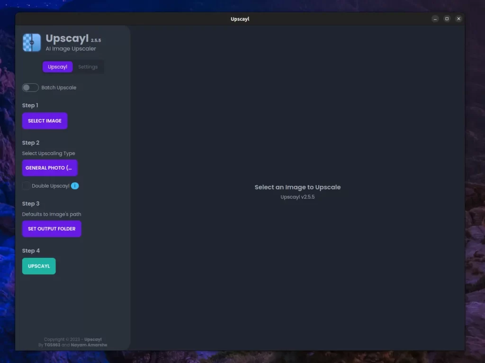The height and width of the screenshot is (363, 485).
Task: Click the 'Batch Upscale' label text
Action: (59, 88)
